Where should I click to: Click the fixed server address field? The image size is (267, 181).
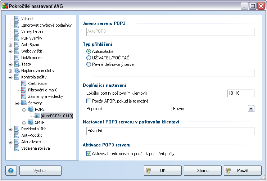click(173, 73)
